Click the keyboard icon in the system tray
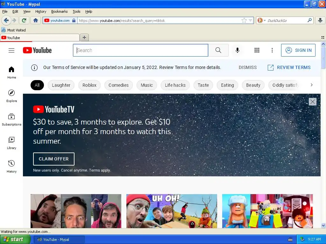The height and width of the screenshot is (244, 326). 290,240
